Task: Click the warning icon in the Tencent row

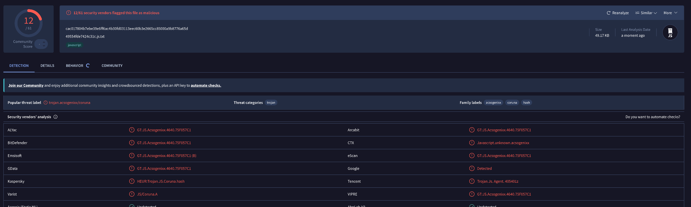Action: click(x=472, y=181)
